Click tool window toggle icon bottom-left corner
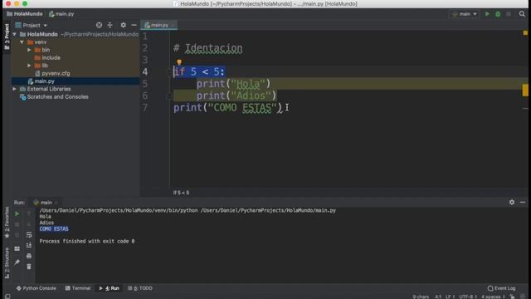This screenshot has width=531, height=299. 7,297
